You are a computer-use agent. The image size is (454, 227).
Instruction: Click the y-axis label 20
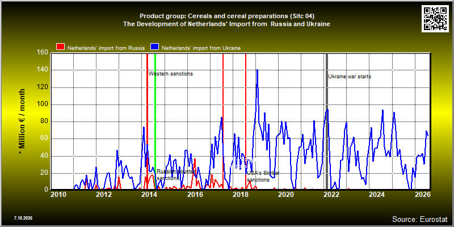click(x=44, y=173)
